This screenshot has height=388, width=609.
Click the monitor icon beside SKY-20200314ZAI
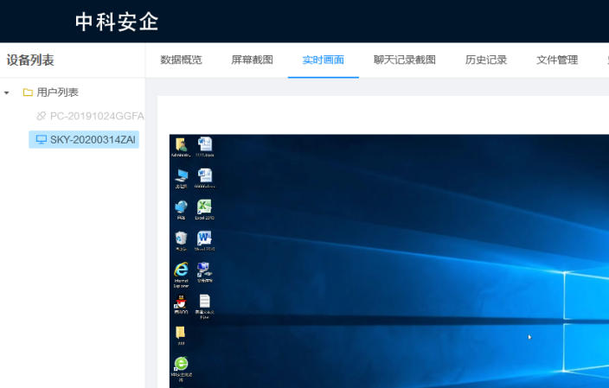coord(42,140)
